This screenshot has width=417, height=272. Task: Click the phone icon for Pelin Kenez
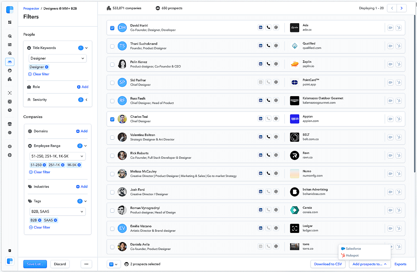click(268, 64)
